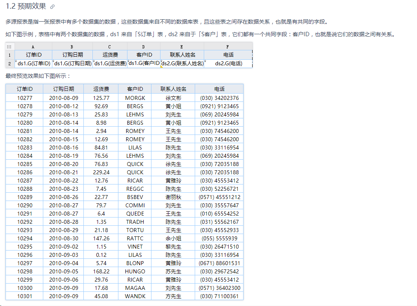This screenshot has width=417, height=306.
Task: Click customer ID BSBEV in the preview table
Action: tap(135, 197)
